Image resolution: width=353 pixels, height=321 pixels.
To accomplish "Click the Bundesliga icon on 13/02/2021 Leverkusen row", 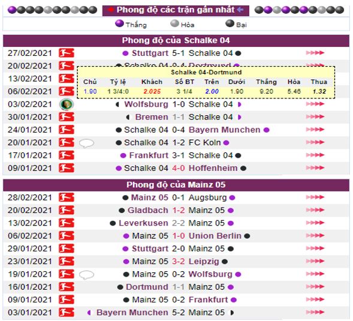I will [x=66, y=223].
